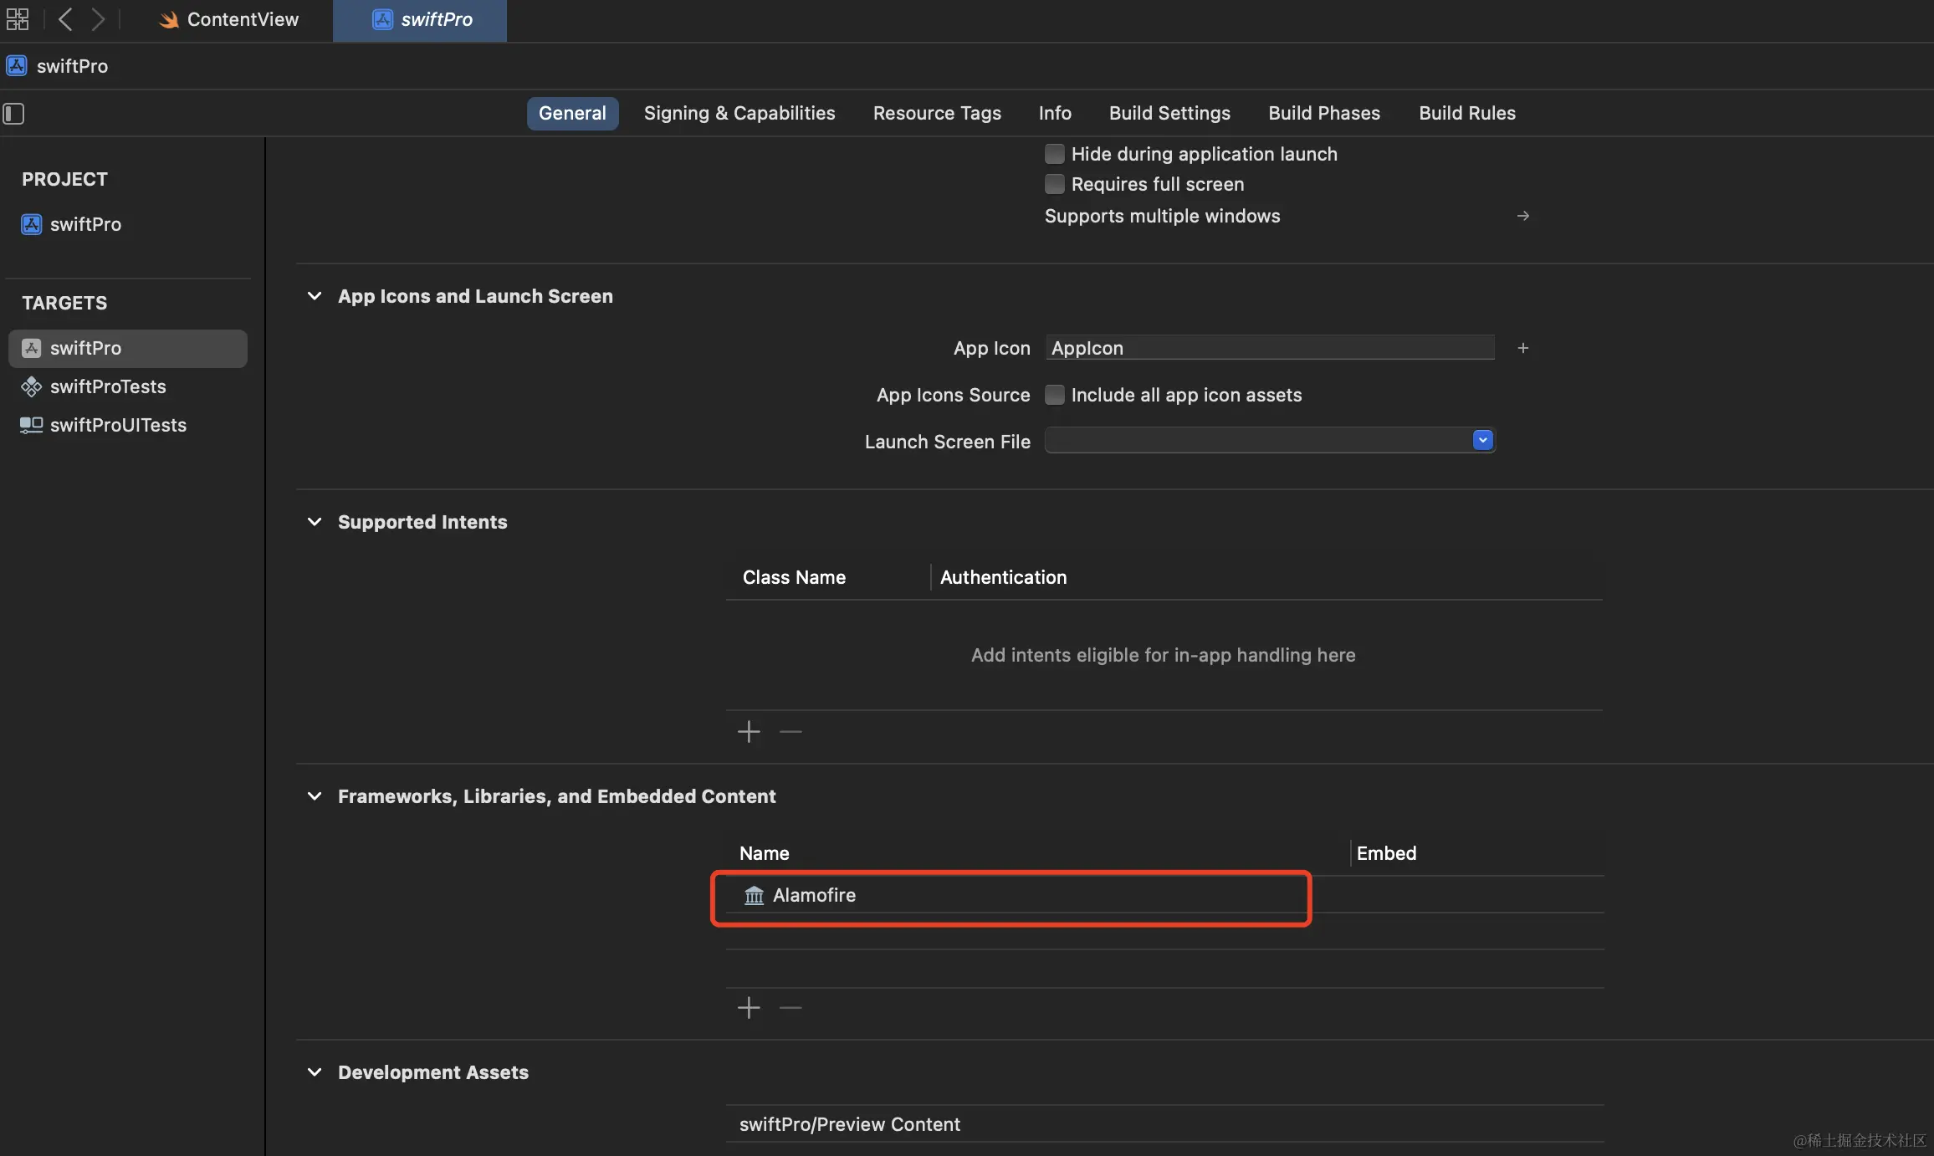The image size is (1934, 1156).
Task: Click the related items grid icon
Action: pyautogui.click(x=17, y=18)
